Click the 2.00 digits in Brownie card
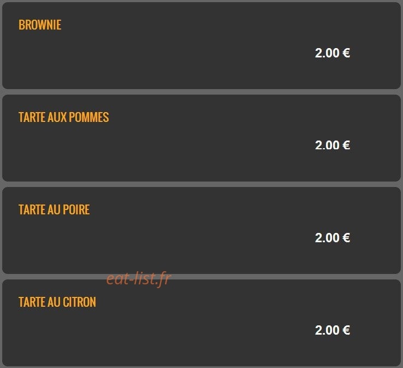The image size is (403, 368). tap(327, 53)
